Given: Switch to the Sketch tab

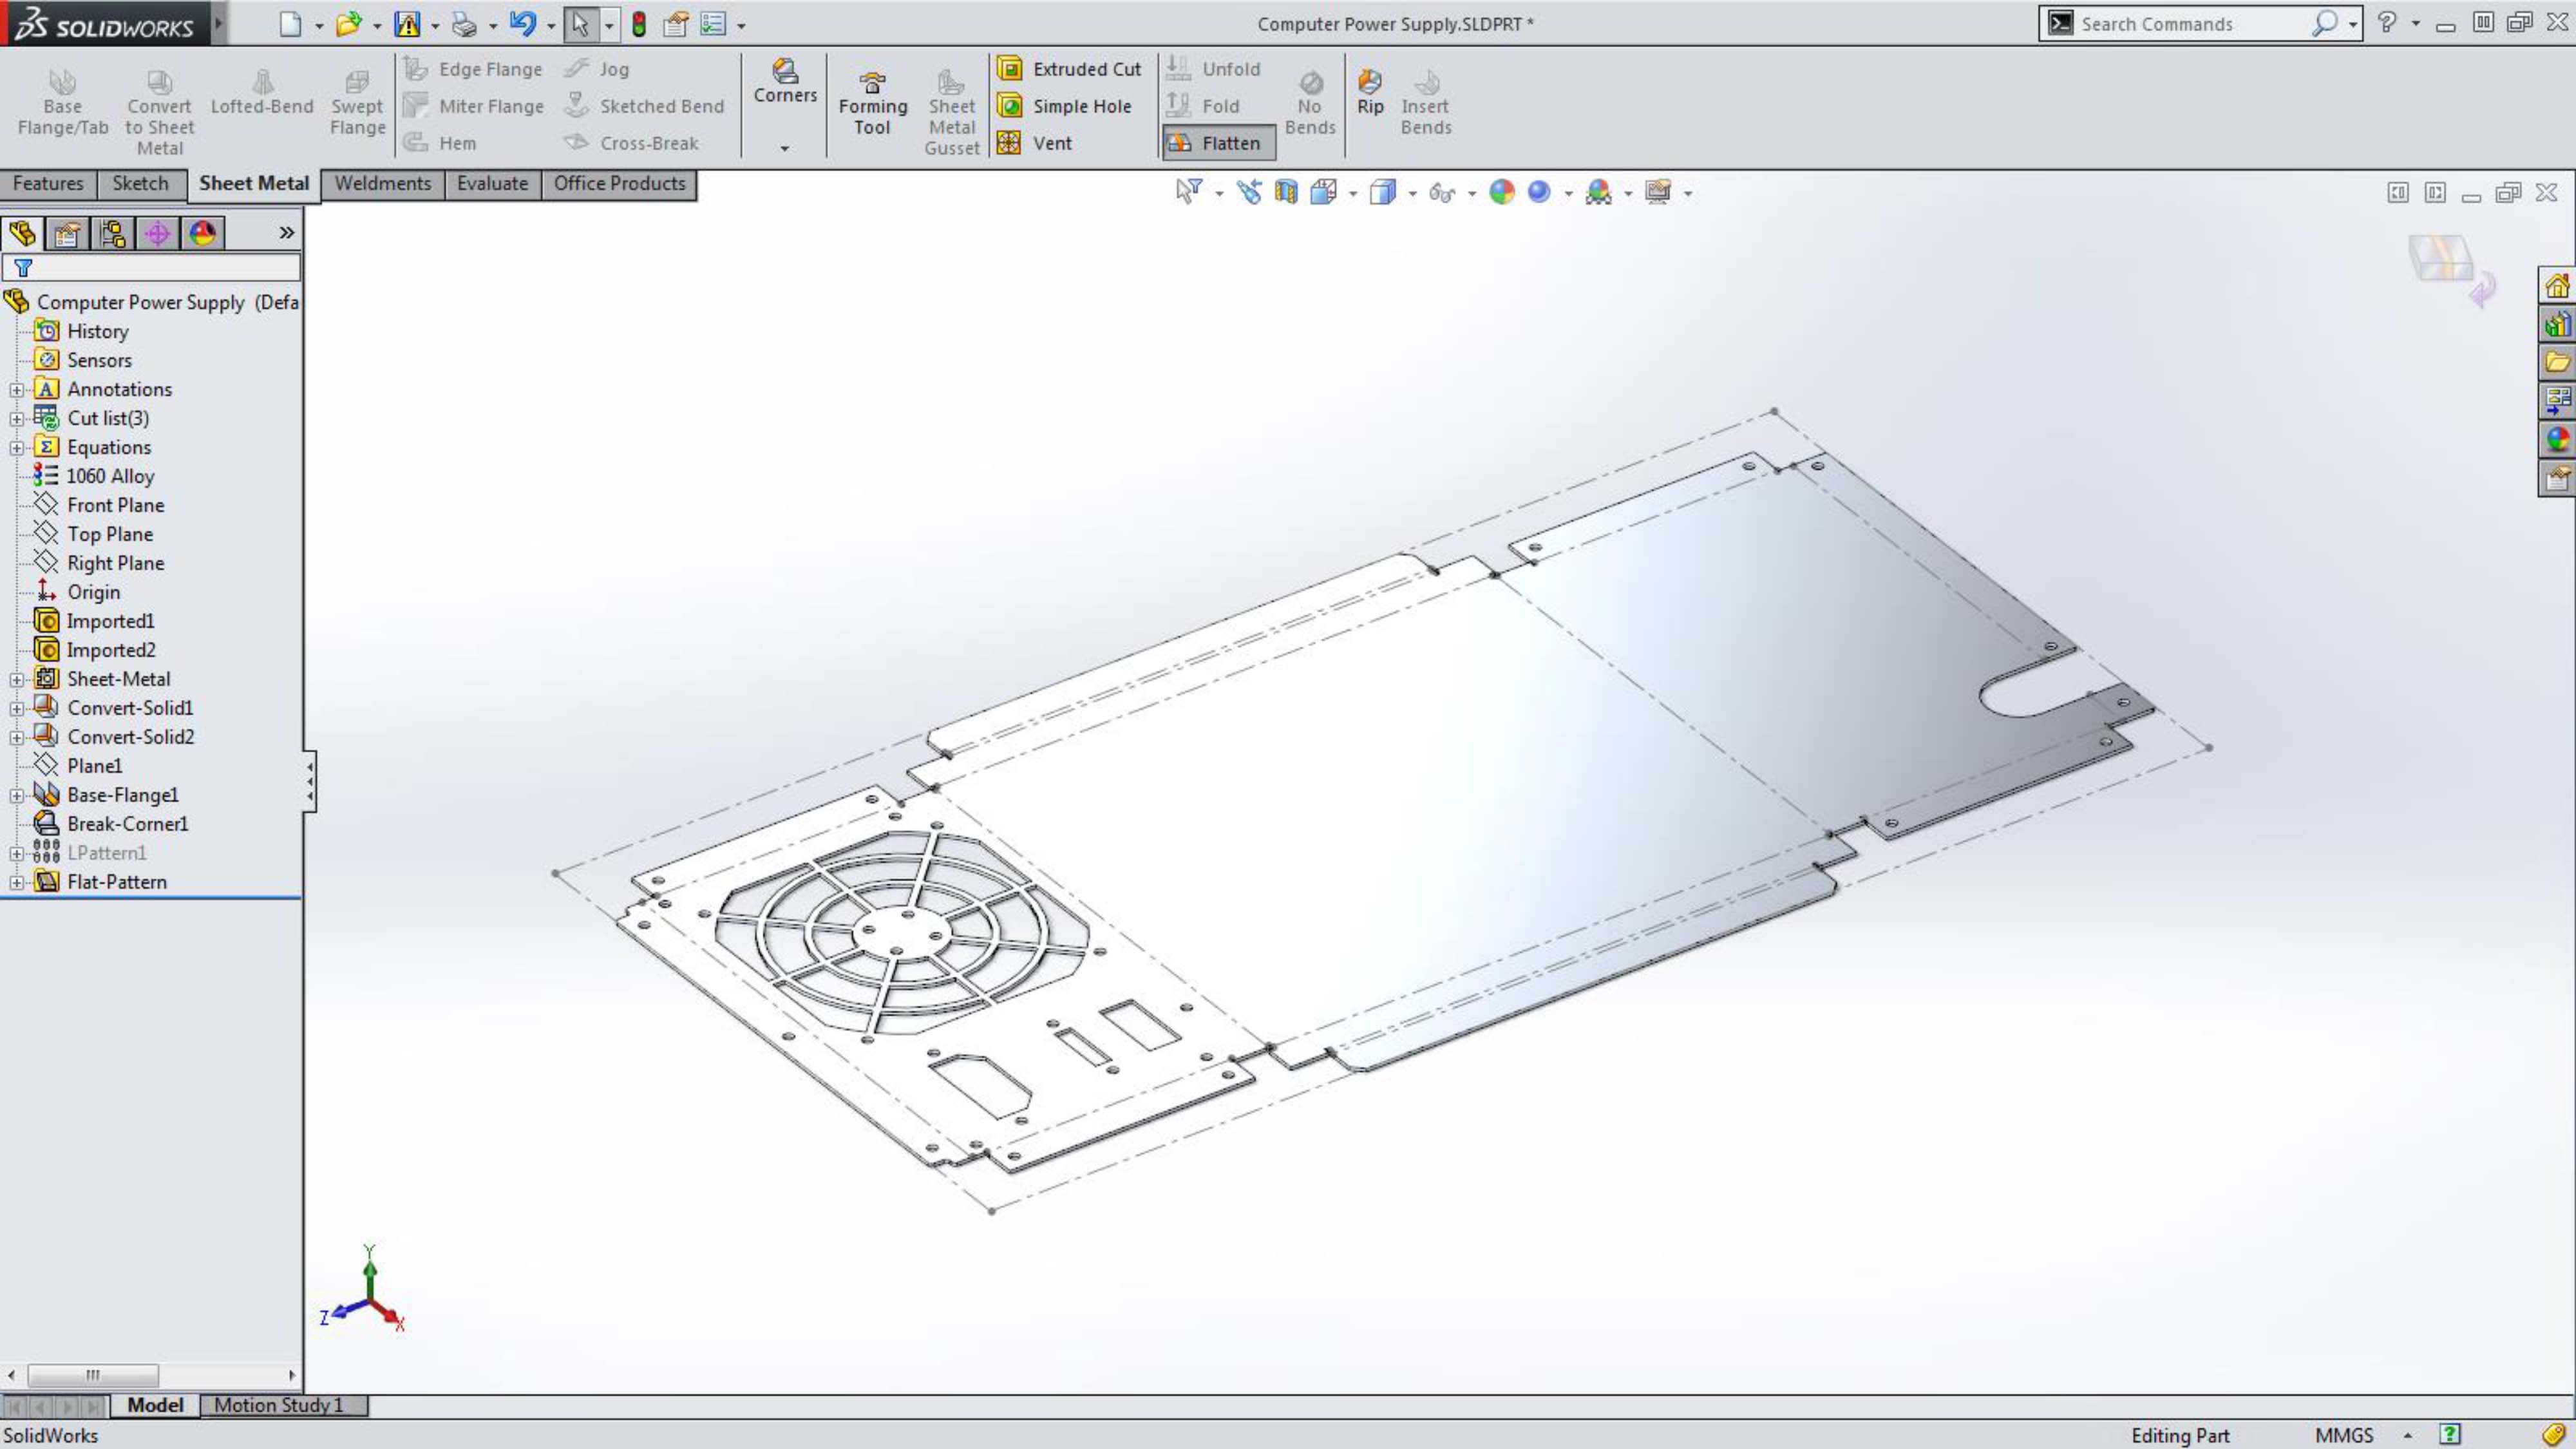Looking at the screenshot, I should 140,184.
